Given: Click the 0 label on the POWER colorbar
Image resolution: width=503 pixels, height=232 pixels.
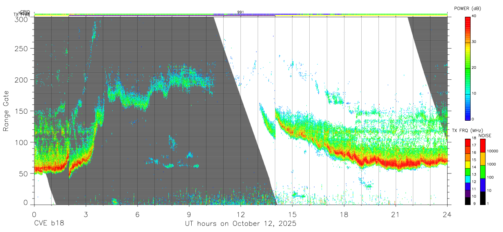Looking at the screenshot, I should (x=474, y=119).
